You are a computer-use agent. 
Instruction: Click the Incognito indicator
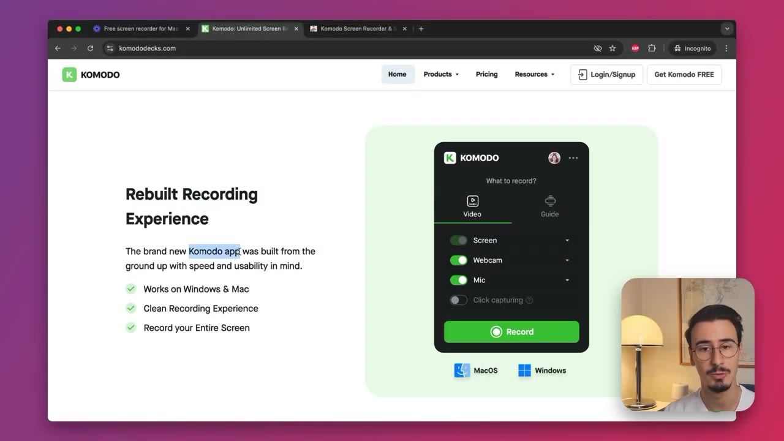pyautogui.click(x=692, y=48)
